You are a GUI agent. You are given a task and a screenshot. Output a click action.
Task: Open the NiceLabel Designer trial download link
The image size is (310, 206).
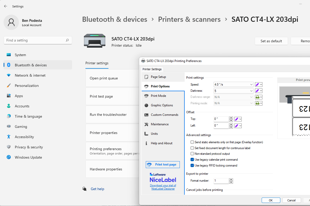tap(163, 187)
